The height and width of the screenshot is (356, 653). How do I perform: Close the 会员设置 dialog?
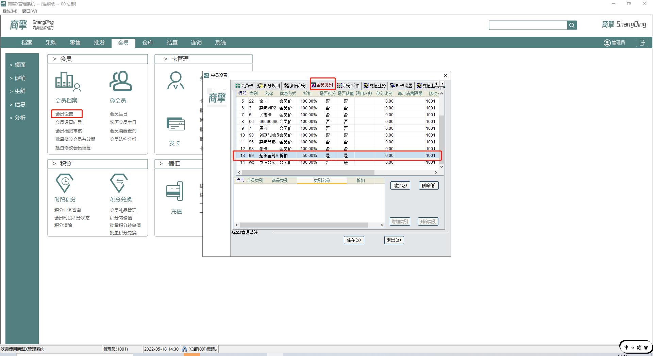(x=446, y=75)
